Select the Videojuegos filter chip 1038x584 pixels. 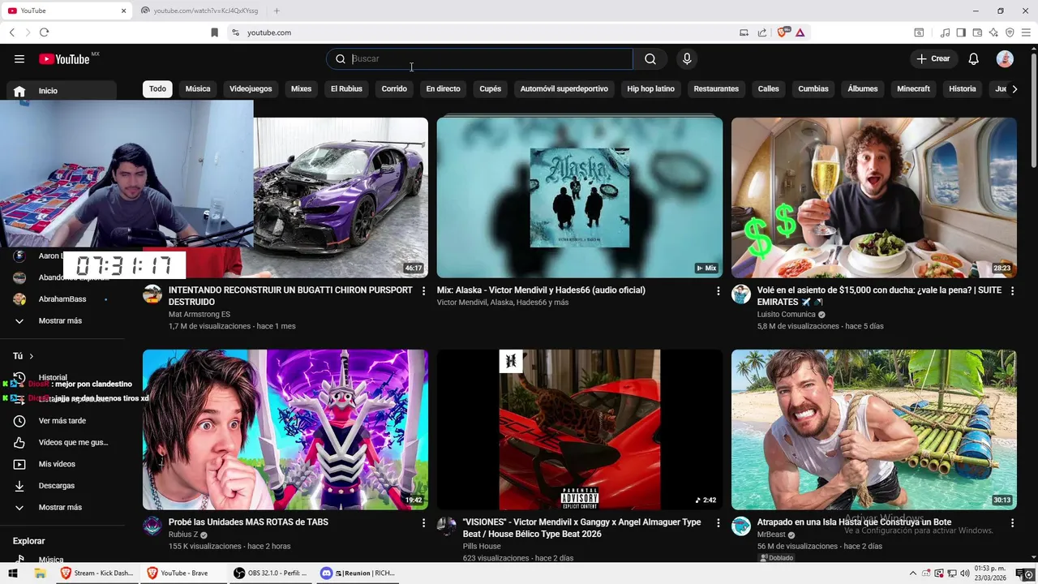pyautogui.click(x=251, y=88)
